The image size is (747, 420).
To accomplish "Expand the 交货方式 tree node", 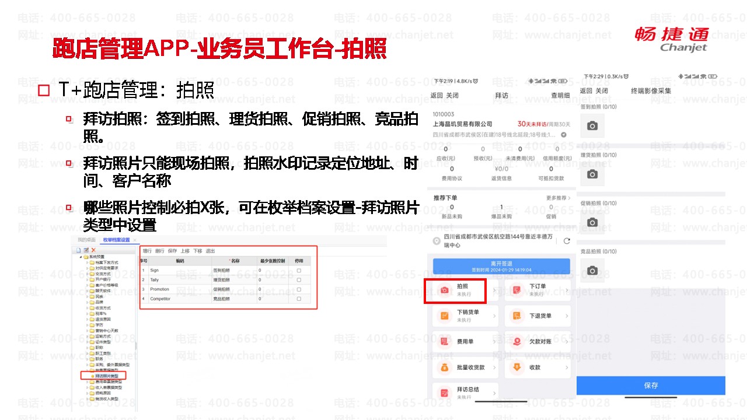I will pos(88,274).
